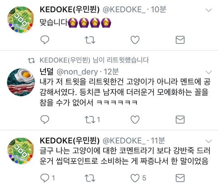Open options chevron on 10분 tweet
Screen dimensions: 218x185
coord(209,10)
